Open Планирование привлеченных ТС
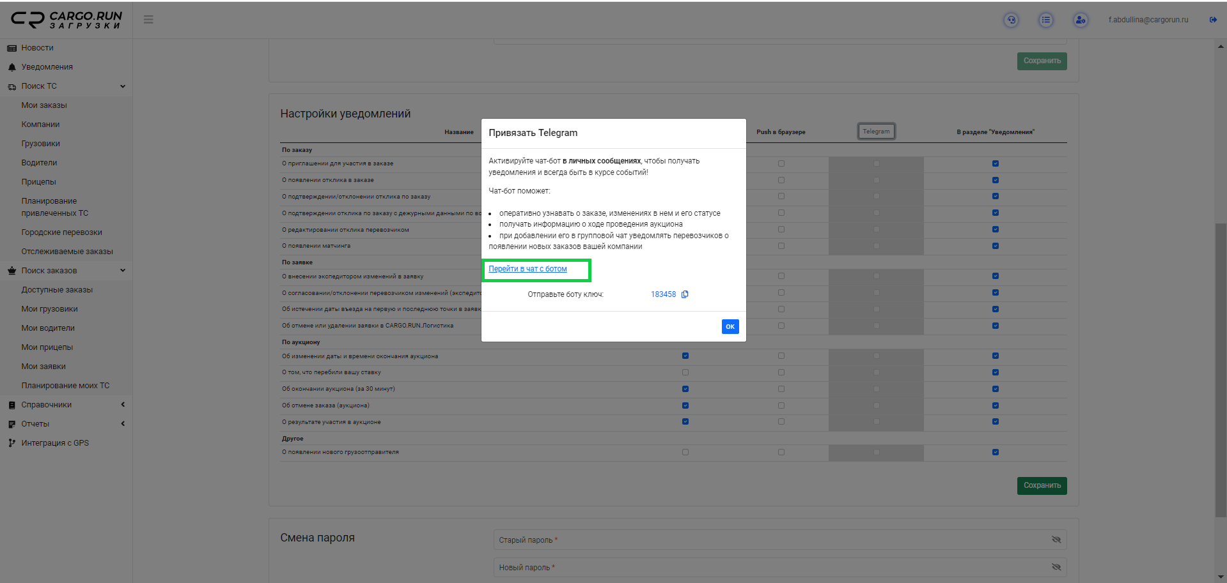The width and height of the screenshot is (1227, 583). point(55,207)
